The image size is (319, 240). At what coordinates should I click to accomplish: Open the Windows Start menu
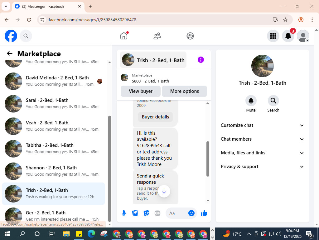point(7,234)
